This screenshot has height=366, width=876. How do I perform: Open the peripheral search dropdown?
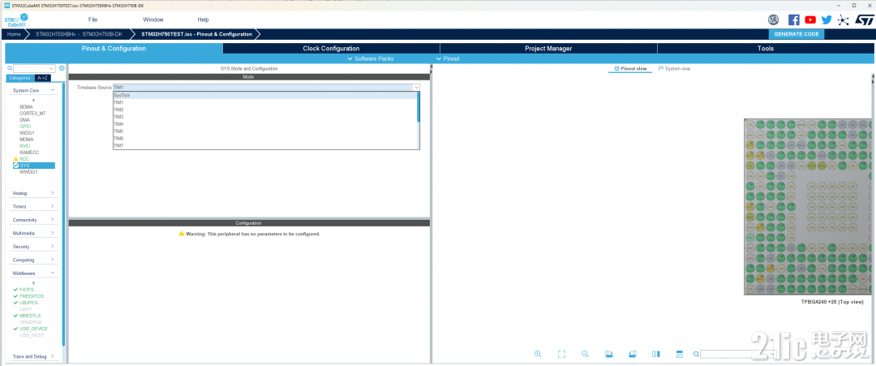52,69
